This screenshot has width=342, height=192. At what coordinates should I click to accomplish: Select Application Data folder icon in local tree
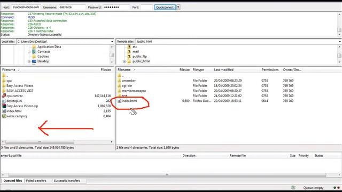pyautogui.click(x=34, y=47)
